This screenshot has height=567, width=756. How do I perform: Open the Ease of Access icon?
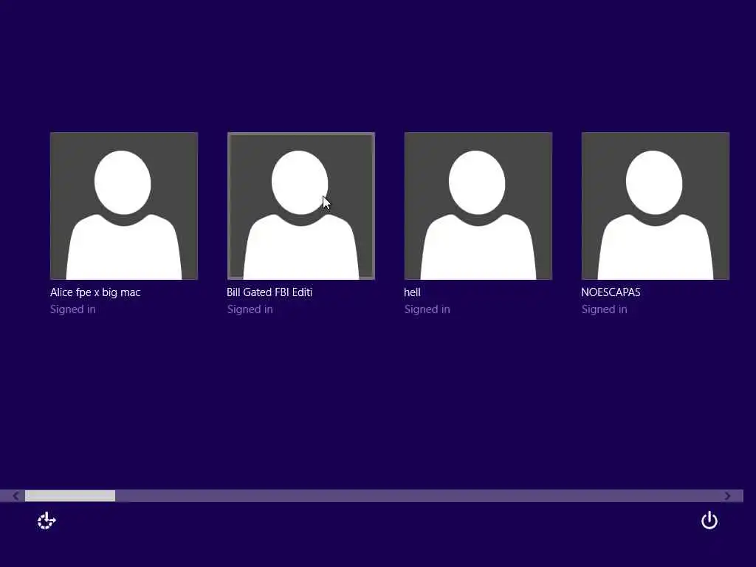[47, 520]
